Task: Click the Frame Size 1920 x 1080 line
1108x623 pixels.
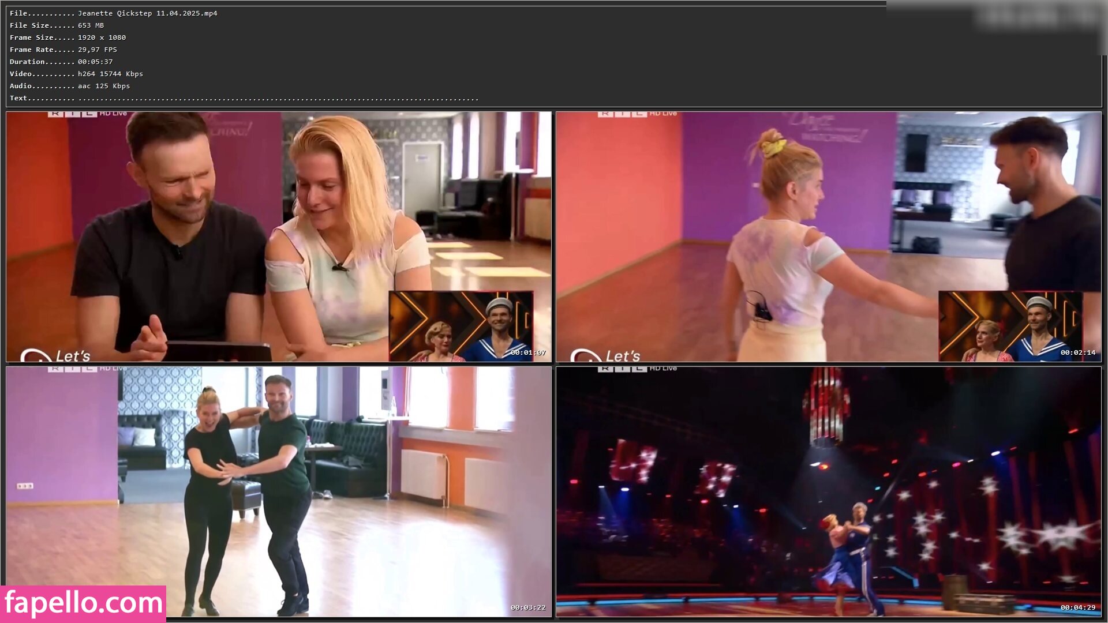Action: click(x=68, y=37)
